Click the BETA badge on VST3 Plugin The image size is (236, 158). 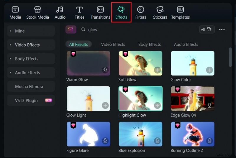pyautogui.click(x=48, y=100)
